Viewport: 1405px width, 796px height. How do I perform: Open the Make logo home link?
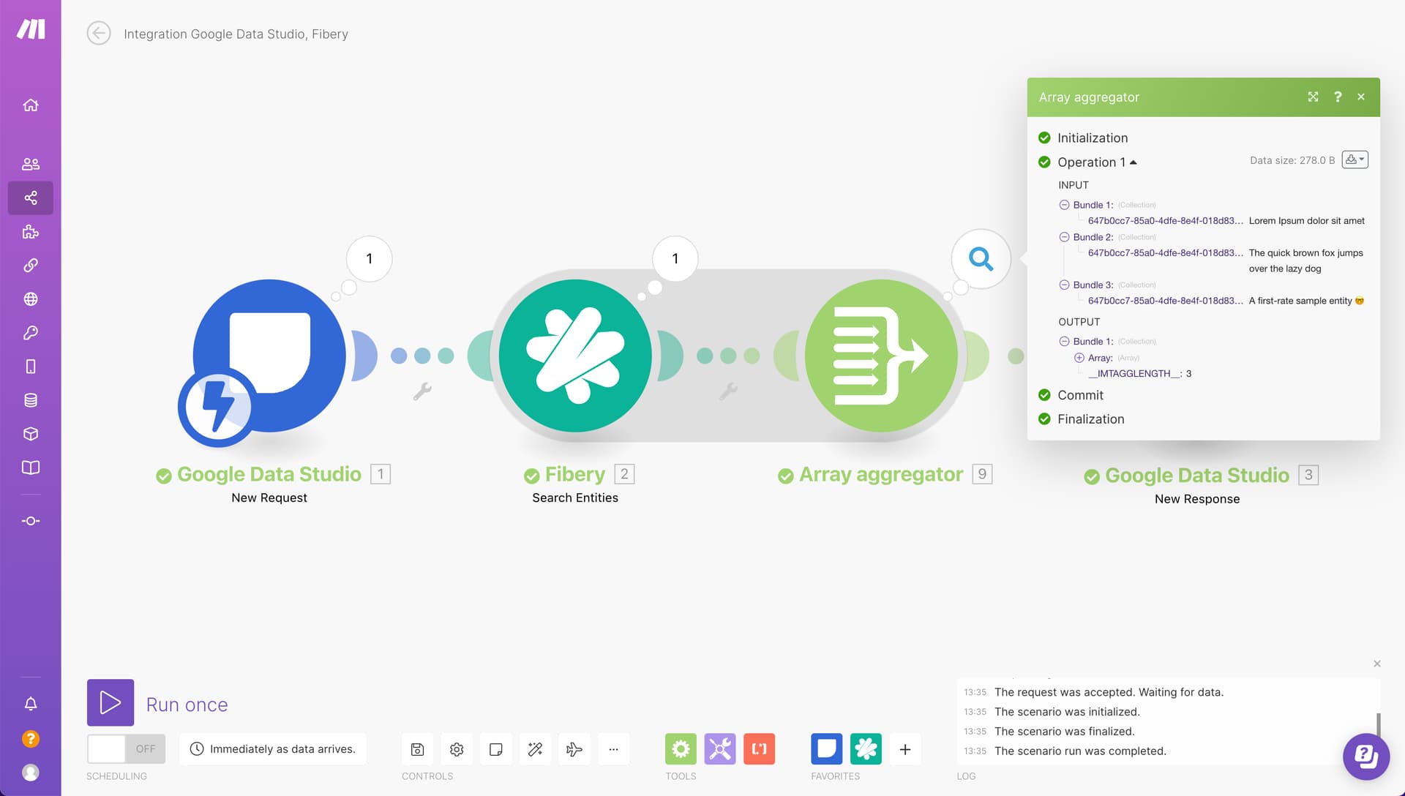[x=31, y=29]
